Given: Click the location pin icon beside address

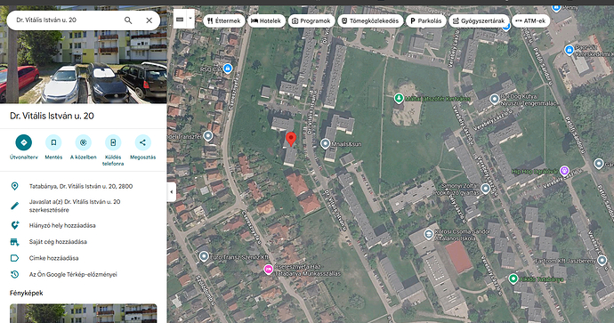Looking at the screenshot, I should [x=14, y=186].
